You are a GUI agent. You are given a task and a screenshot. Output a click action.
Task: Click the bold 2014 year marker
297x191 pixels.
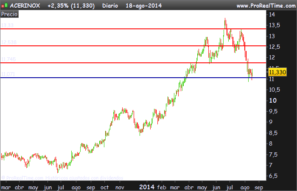[x=147, y=187]
